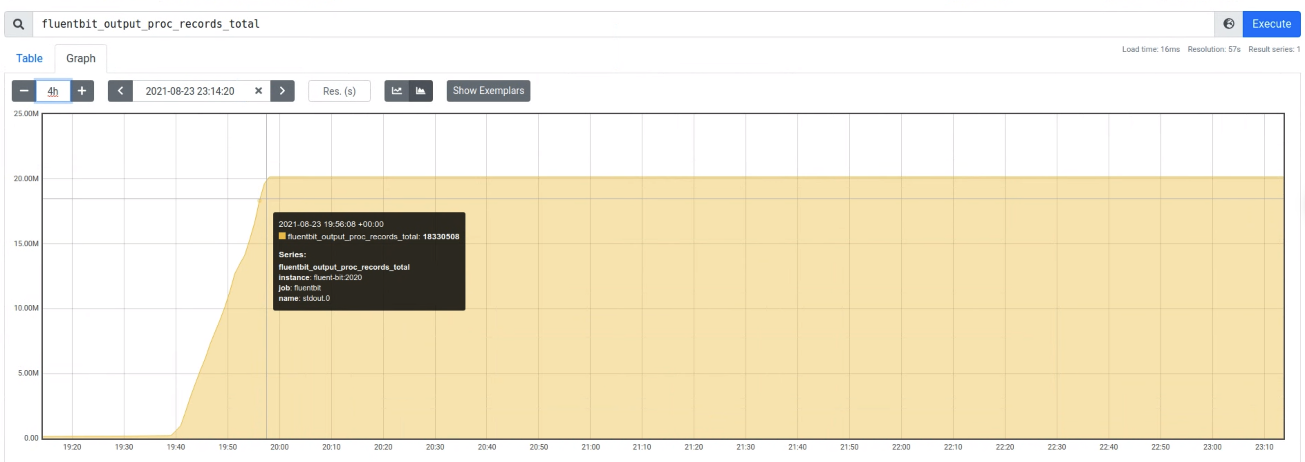Image resolution: width=1305 pixels, height=462 pixels.
Task: Click the local time globe icon
Action: click(1229, 24)
